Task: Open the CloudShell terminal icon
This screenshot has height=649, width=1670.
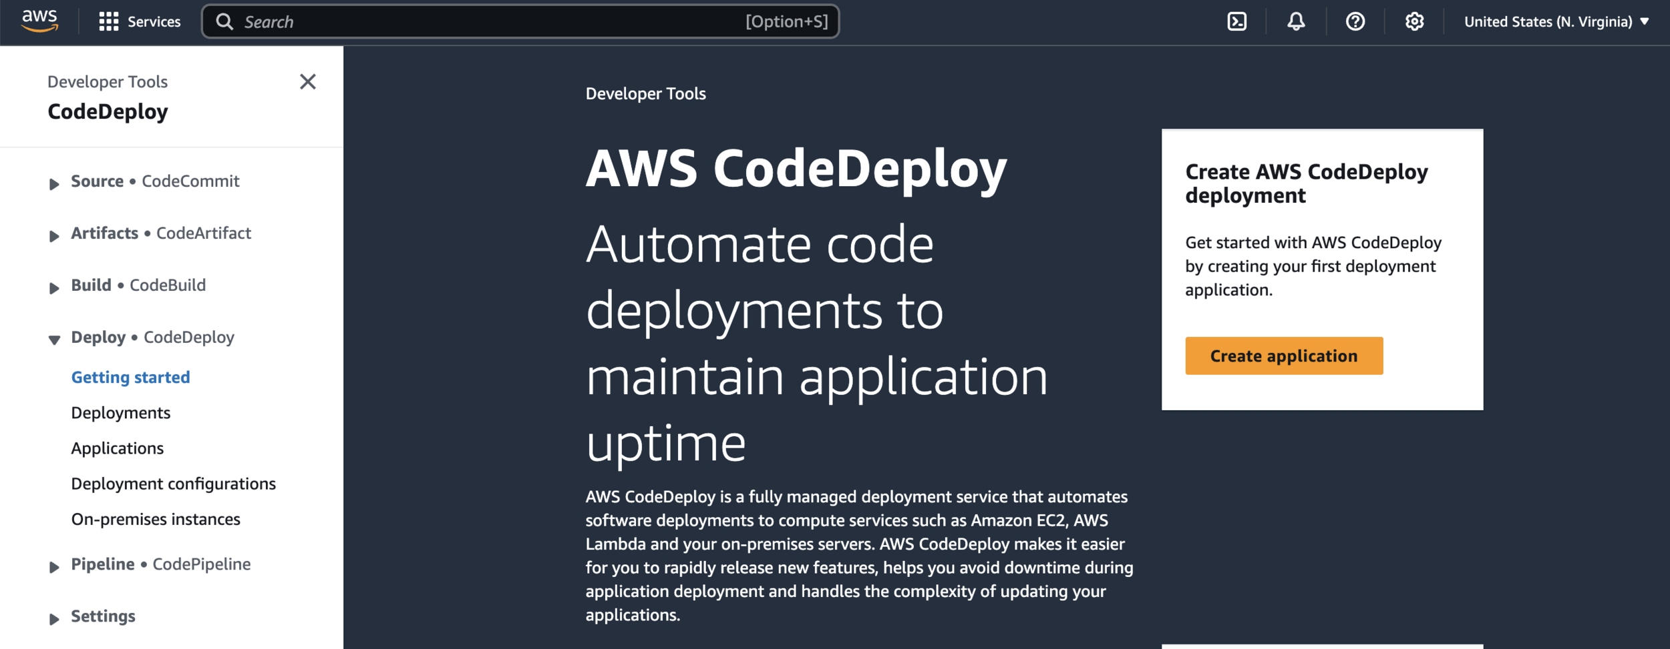Action: pyautogui.click(x=1236, y=21)
